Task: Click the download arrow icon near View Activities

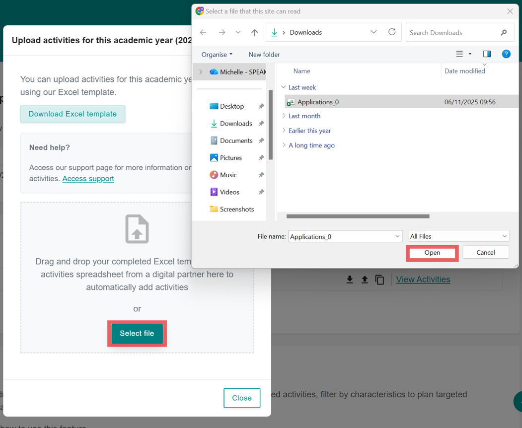Action: point(350,279)
